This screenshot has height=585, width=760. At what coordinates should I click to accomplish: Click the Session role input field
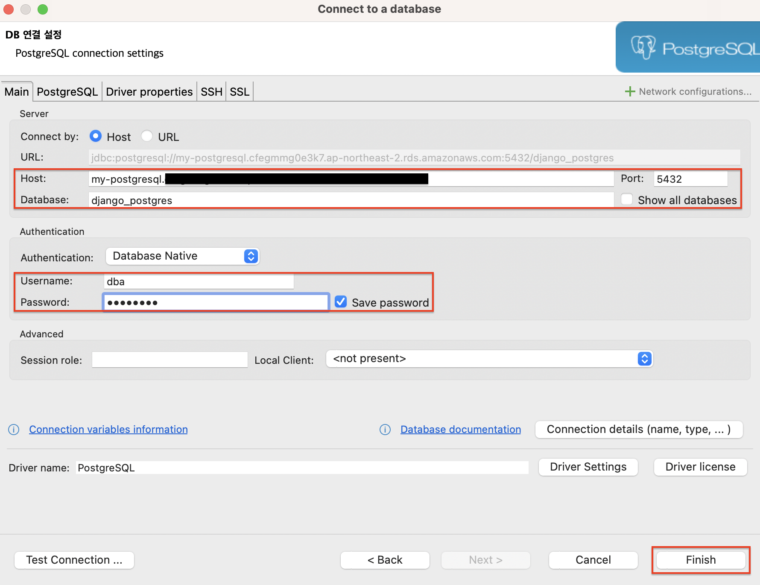click(x=170, y=360)
